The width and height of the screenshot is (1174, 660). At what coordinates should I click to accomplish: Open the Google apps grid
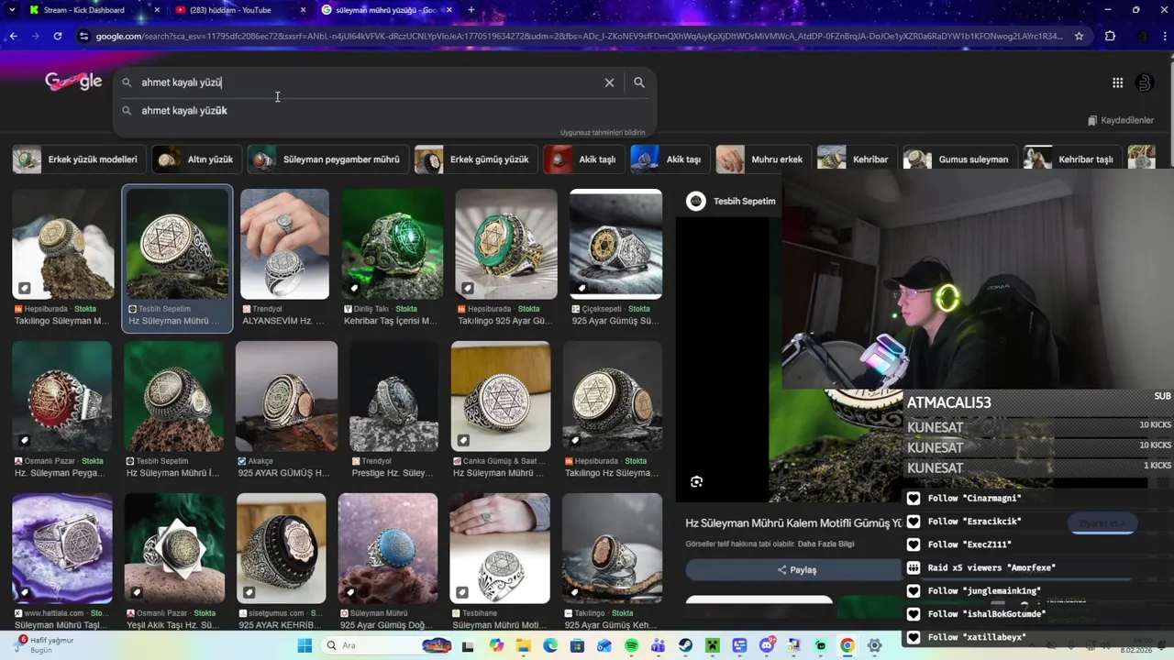pyautogui.click(x=1117, y=82)
